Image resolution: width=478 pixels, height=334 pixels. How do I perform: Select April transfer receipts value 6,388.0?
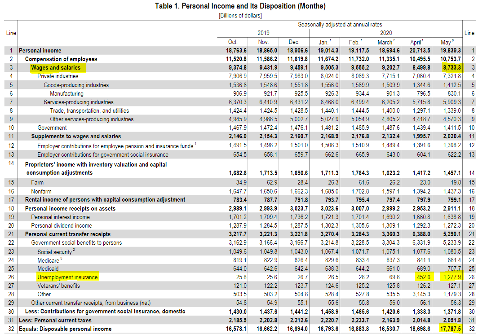click(421, 234)
